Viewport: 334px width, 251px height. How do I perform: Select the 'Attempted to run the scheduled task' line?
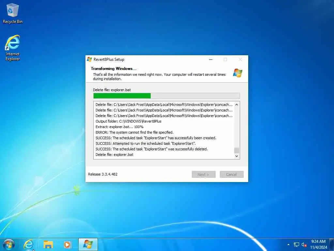(x=145, y=143)
